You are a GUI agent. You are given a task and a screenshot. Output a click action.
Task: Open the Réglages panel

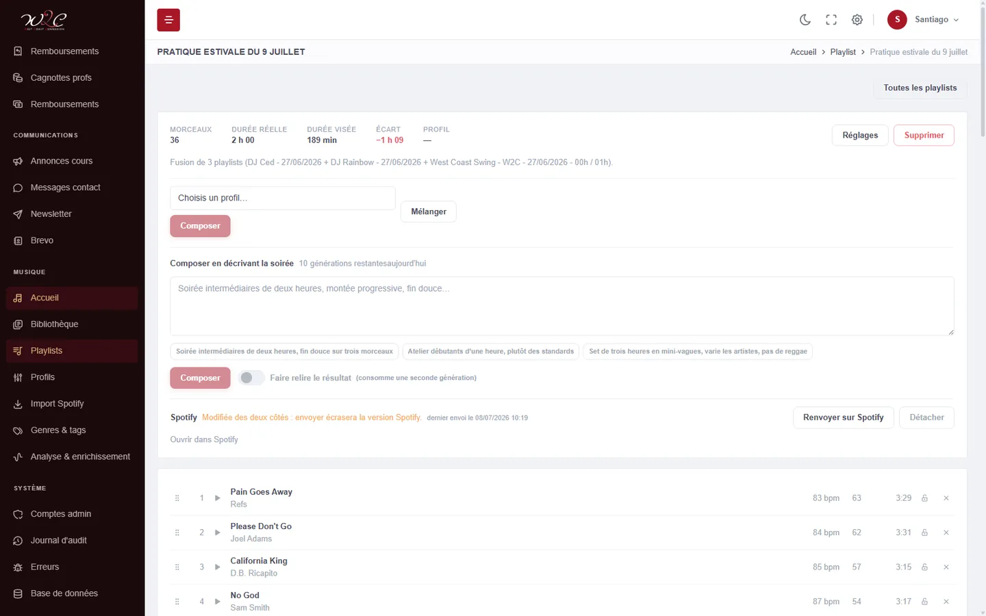[x=860, y=136]
